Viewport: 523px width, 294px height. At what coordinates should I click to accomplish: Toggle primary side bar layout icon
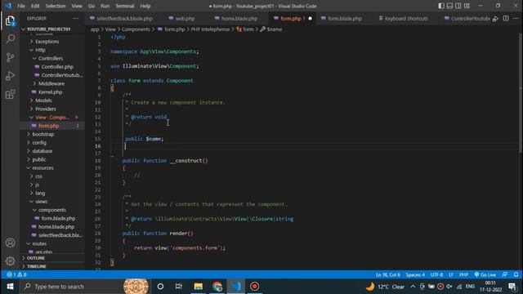441,6
